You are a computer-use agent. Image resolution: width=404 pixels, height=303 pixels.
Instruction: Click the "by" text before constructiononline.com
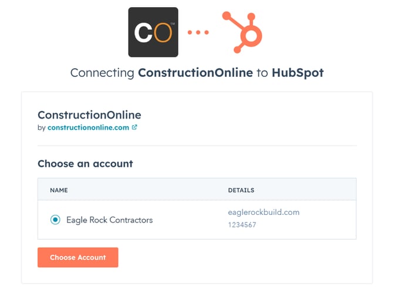41,127
